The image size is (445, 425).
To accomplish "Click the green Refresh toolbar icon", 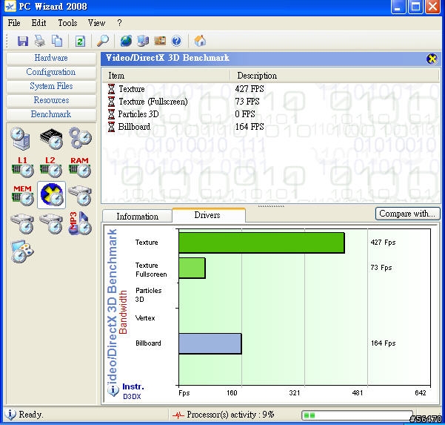I will 80,42.
